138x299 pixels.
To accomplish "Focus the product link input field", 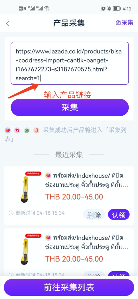I will (70, 63).
